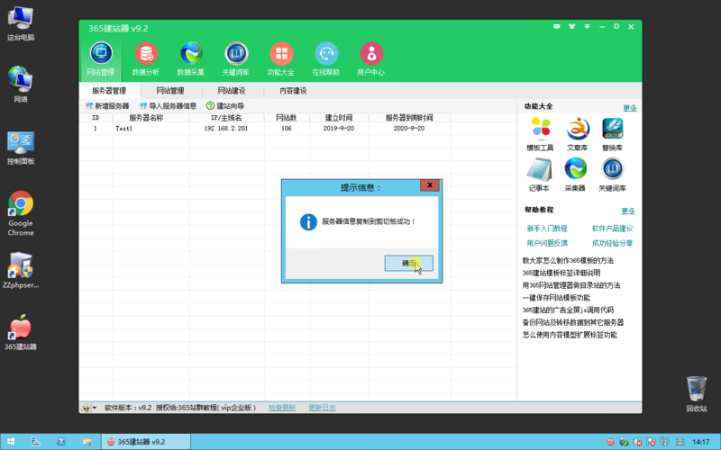Open 功能大全 module
The height and width of the screenshot is (450, 721).
[x=281, y=58]
